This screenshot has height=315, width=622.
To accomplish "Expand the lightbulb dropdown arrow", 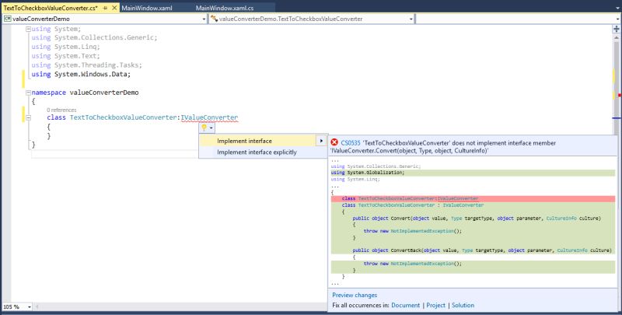I will 211,128.
